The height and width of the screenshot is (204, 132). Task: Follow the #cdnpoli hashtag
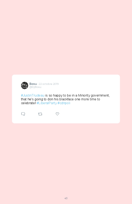(x=64, y=103)
